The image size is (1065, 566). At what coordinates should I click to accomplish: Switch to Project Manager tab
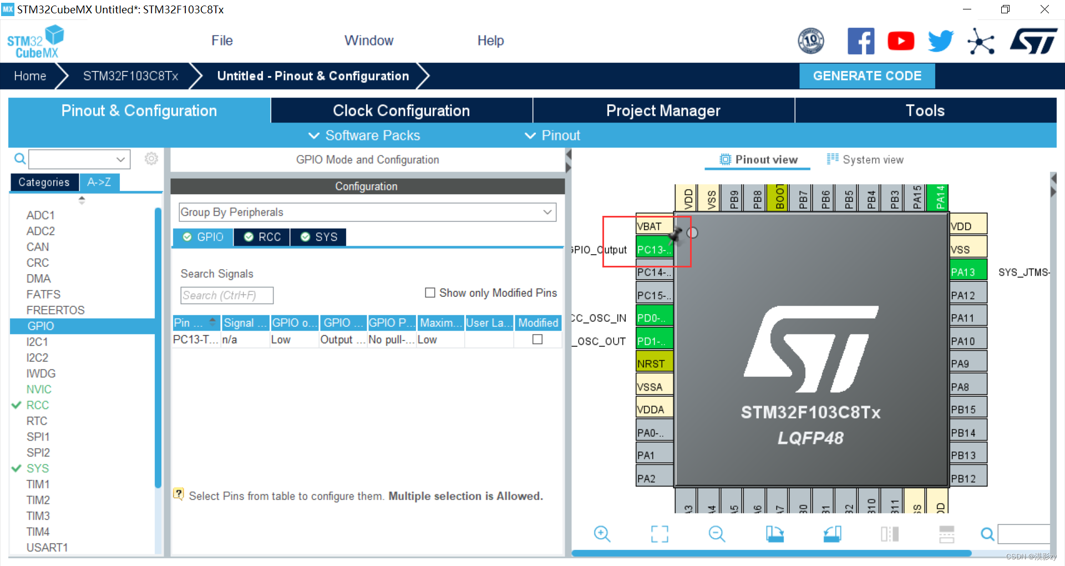663,110
